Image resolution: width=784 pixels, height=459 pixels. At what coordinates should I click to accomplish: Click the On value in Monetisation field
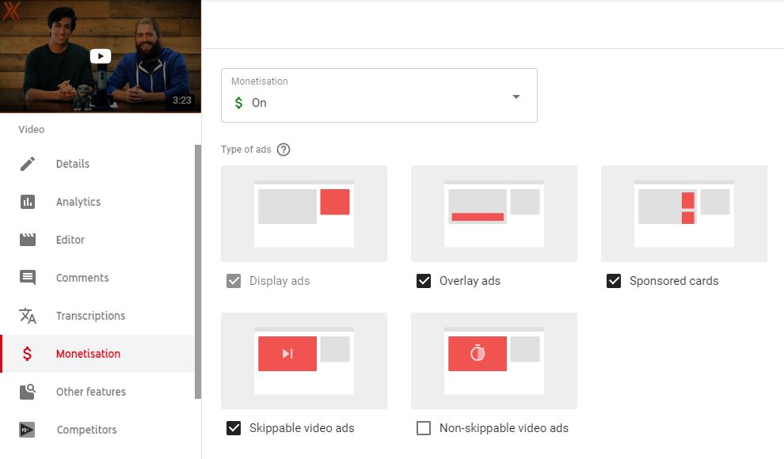[259, 103]
